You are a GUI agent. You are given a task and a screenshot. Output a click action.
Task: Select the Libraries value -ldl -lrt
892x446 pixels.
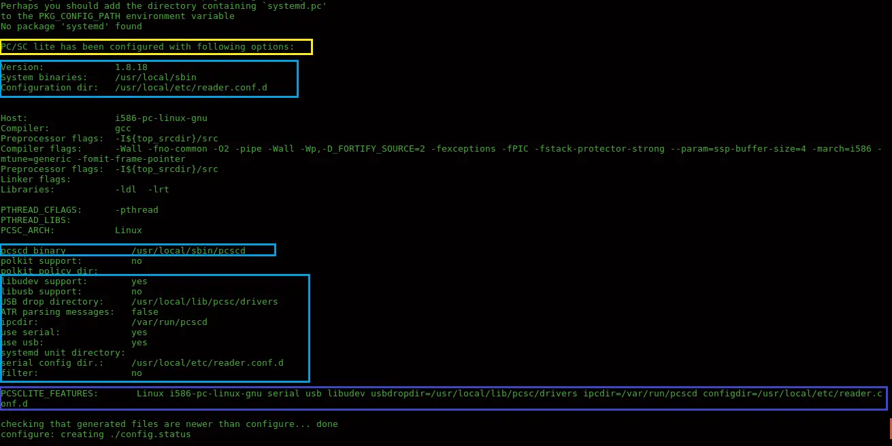(x=142, y=190)
